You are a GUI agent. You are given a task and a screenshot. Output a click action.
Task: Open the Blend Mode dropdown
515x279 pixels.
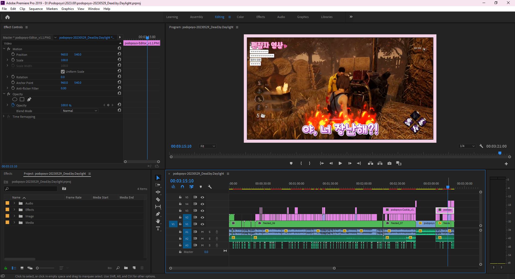click(x=80, y=111)
